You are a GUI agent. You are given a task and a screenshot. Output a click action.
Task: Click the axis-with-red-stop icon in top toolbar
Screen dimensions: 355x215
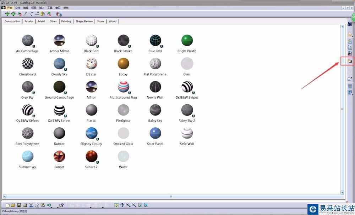tap(20, 14)
